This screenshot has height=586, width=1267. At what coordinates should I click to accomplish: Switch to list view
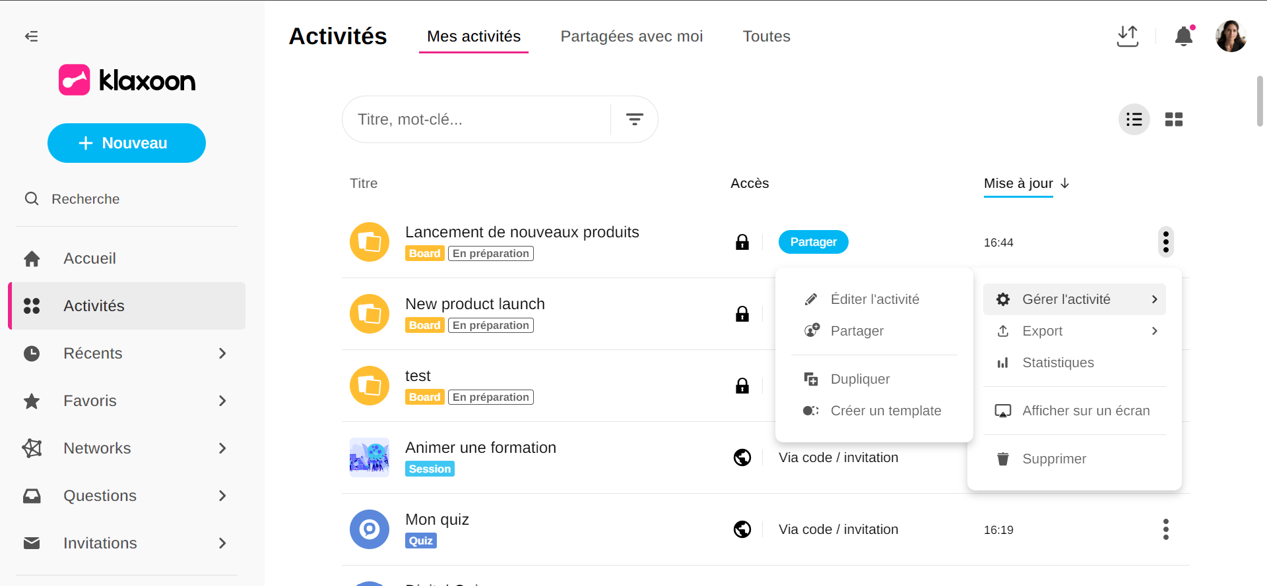pyautogui.click(x=1134, y=119)
